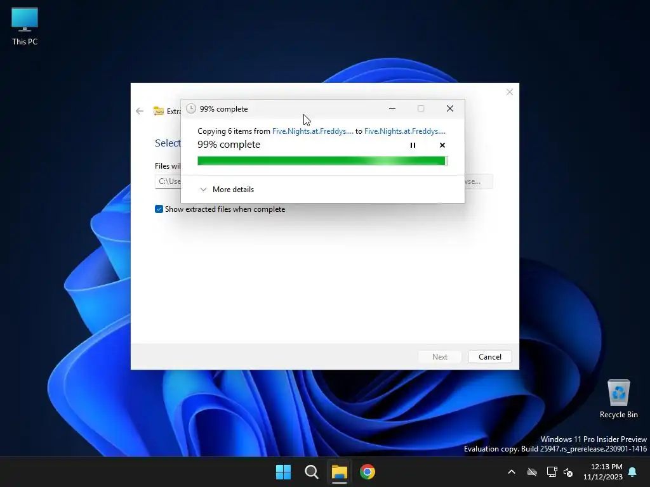Show hidden system tray icons

(x=512, y=472)
